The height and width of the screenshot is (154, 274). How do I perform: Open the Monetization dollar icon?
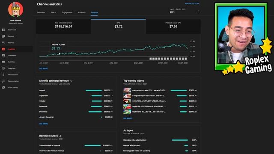click(x=3, y=75)
